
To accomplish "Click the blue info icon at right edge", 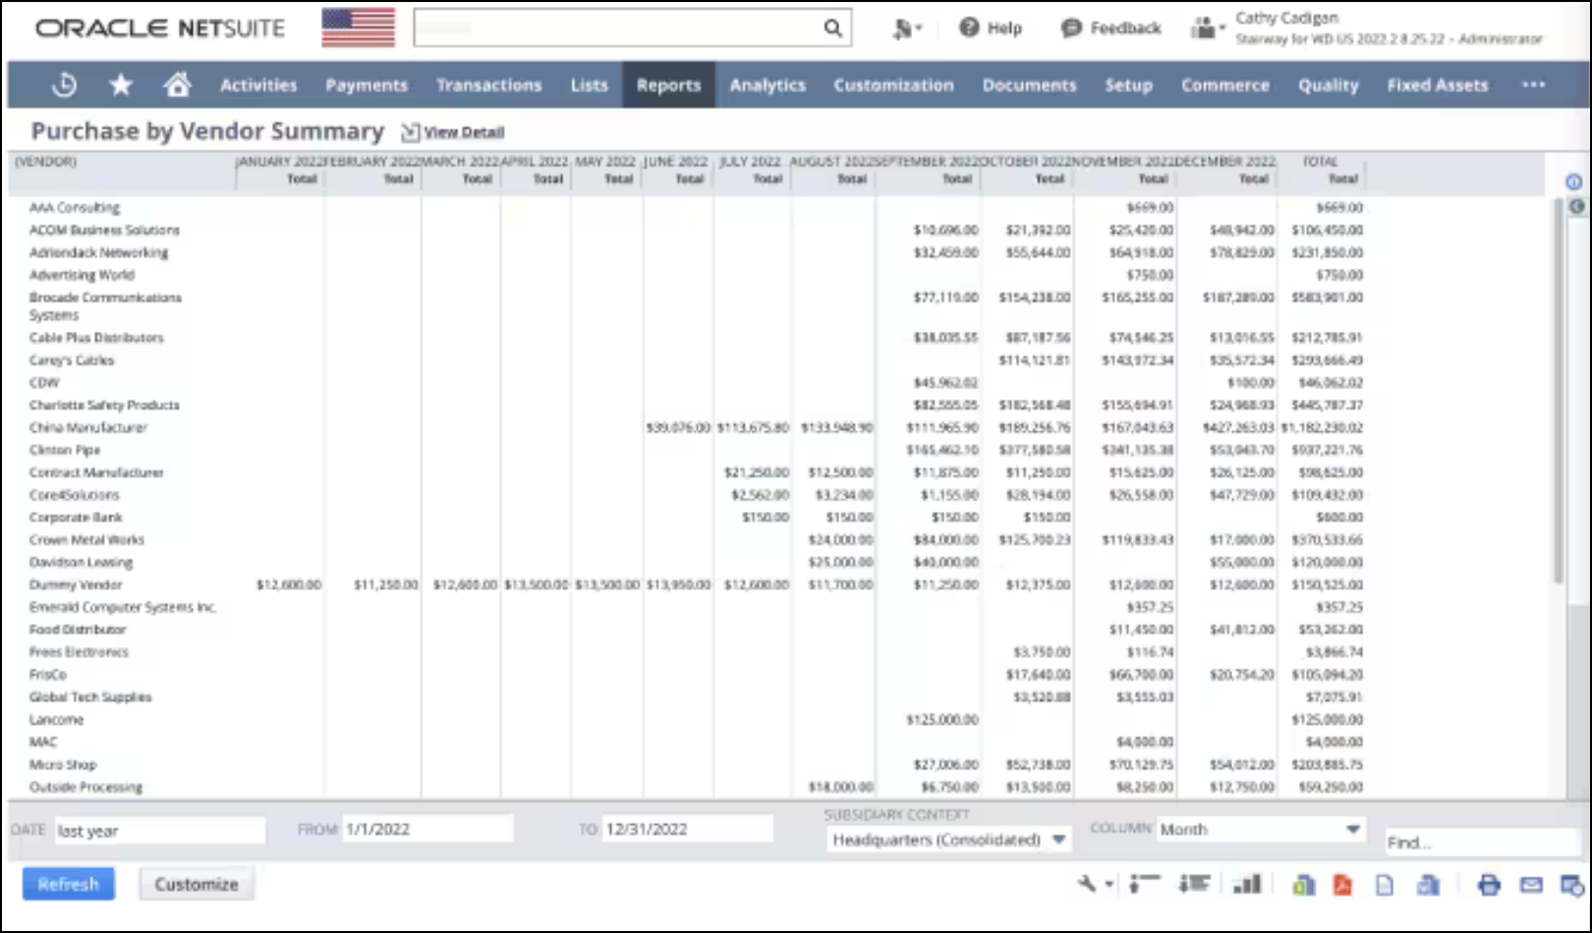I will pyautogui.click(x=1573, y=182).
